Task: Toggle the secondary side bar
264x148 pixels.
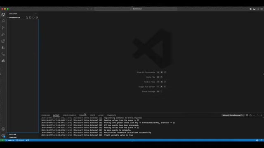Action: coord(258,9)
